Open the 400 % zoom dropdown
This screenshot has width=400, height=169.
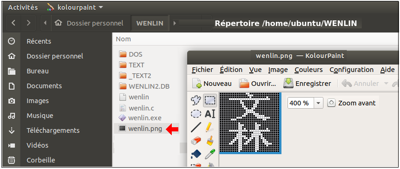[318, 103]
